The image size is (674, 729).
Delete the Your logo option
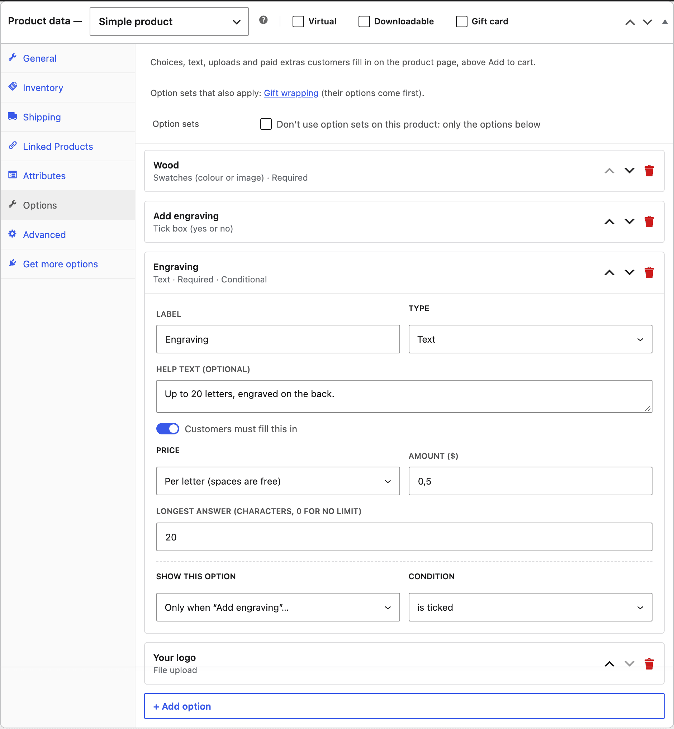click(649, 663)
